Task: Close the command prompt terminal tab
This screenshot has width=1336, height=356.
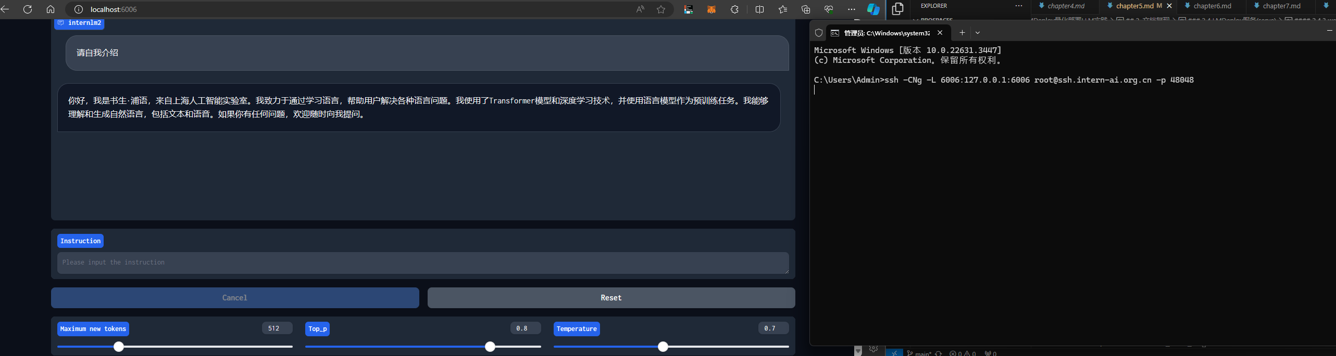Action: [x=940, y=33]
